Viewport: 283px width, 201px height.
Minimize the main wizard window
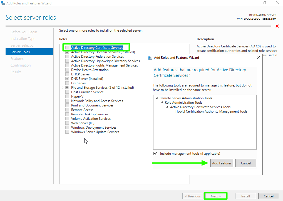tap(252, 3)
